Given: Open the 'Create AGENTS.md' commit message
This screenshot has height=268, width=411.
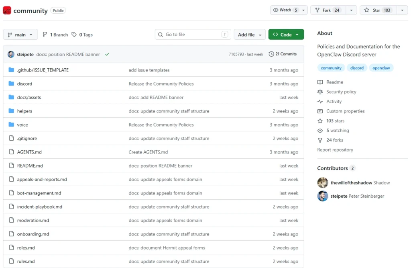Looking at the screenshot, I should click(x=148, y=152).
